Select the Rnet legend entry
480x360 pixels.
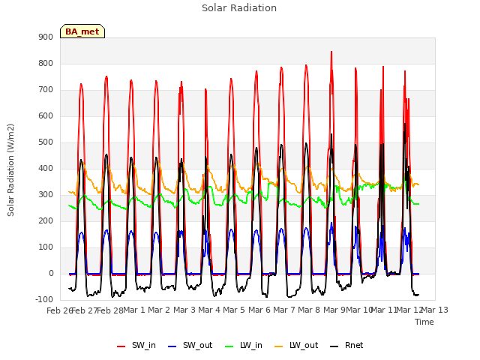(346, 345)
